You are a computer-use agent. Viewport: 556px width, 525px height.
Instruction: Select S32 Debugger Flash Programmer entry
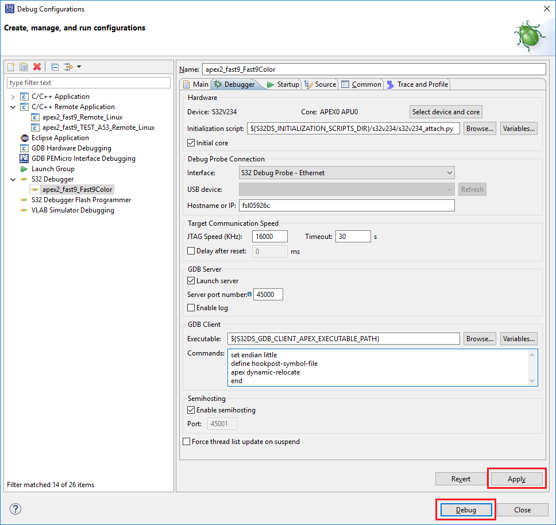click(x=81, y=200)
